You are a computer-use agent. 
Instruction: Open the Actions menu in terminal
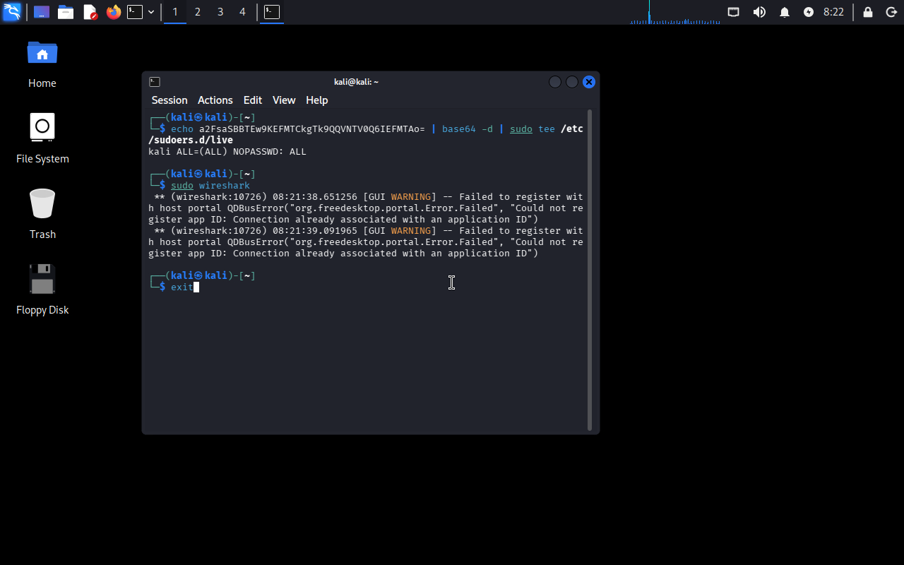click(x=215, y=100)
